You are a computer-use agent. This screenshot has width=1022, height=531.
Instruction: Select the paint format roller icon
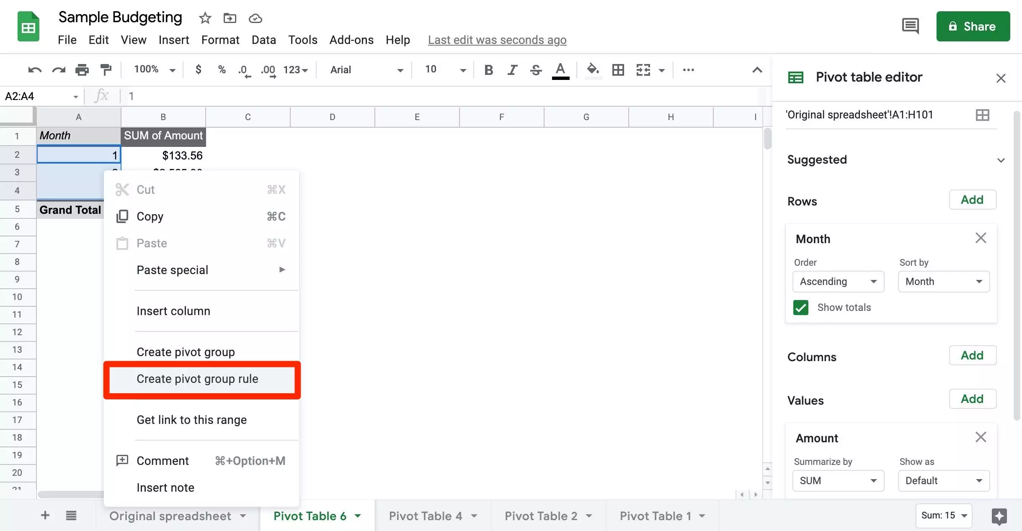pos(106,70)
